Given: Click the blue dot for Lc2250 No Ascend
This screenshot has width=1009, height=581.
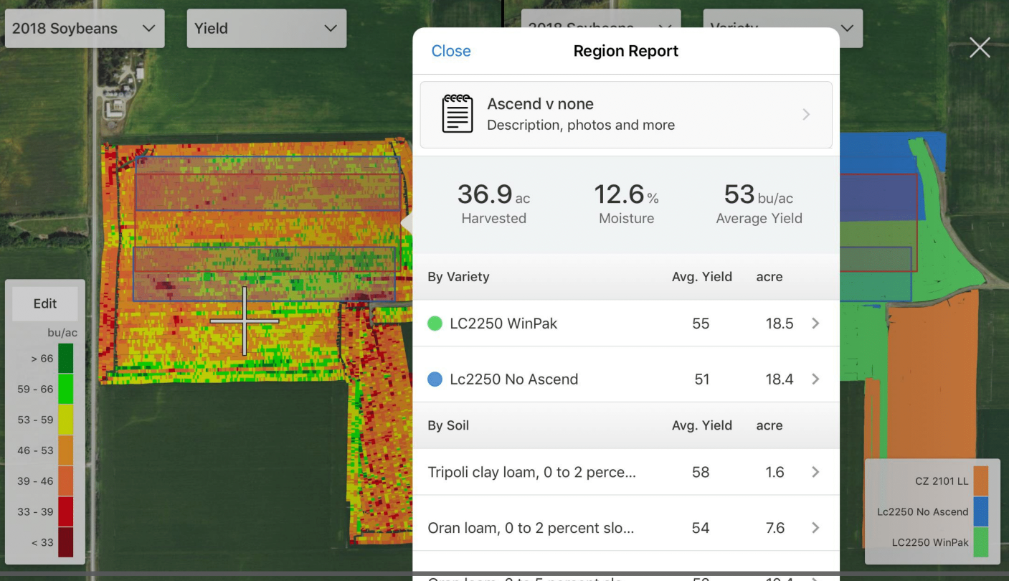Looking at the screenshot, I should [x=435, y=379].
